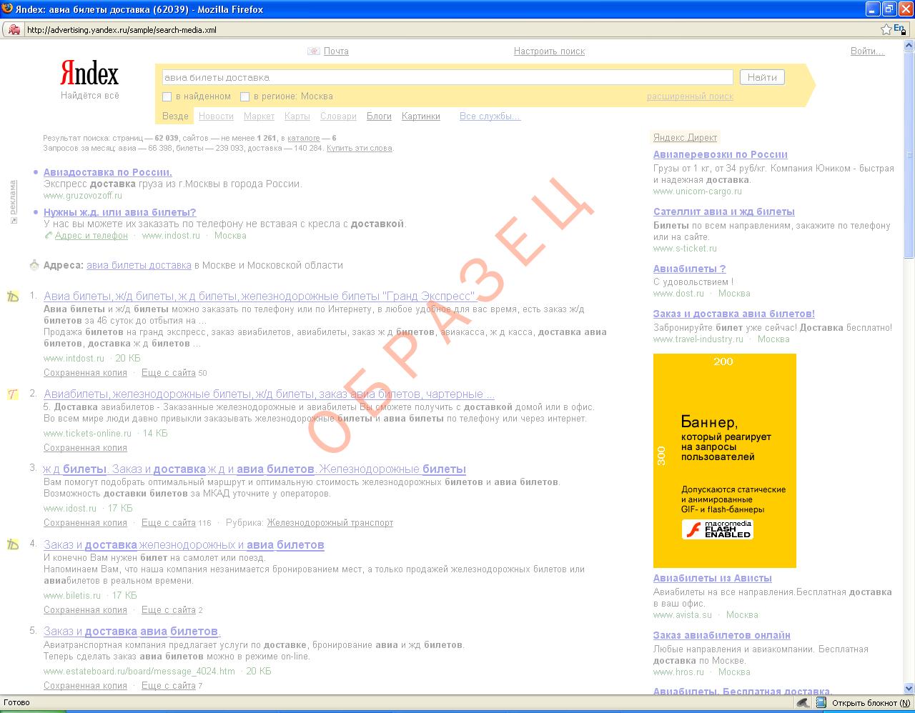Click the site identity icon beside the URL
915x713 pixels.
point(14,29)
